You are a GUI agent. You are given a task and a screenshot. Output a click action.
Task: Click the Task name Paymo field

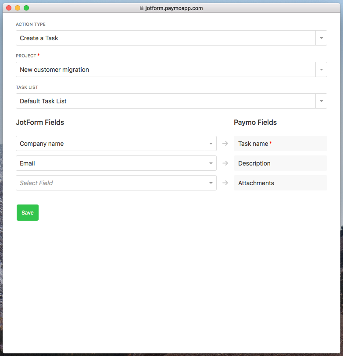[280, 144]
